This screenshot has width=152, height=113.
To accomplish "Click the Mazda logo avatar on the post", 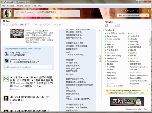I will click(6, 79).
